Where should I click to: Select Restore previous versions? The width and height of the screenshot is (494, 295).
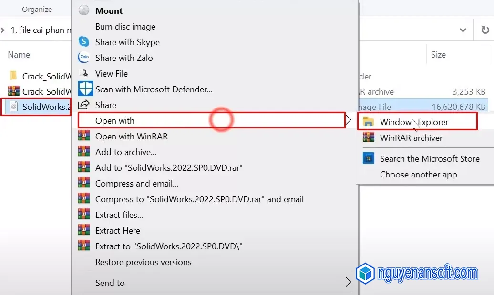pos(143,262)
